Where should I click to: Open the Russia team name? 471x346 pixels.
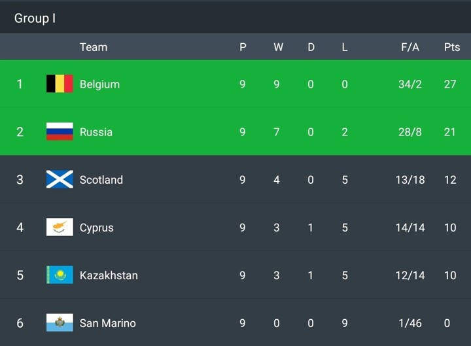[96, 132]
